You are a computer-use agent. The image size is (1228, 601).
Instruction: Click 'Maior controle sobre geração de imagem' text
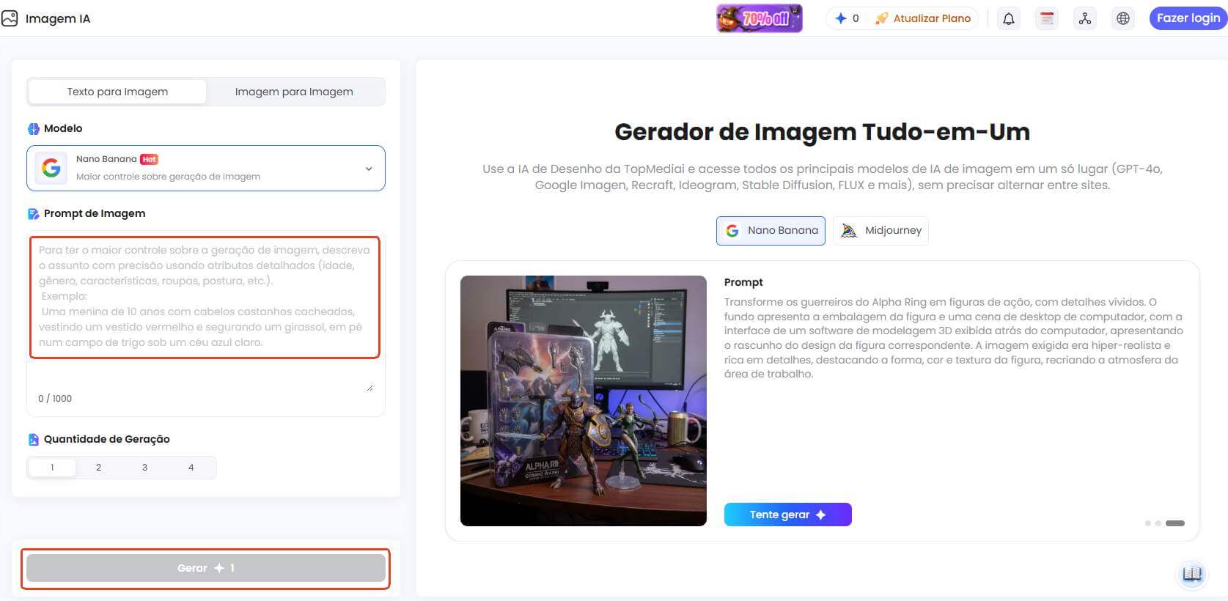tap(168, 177)
